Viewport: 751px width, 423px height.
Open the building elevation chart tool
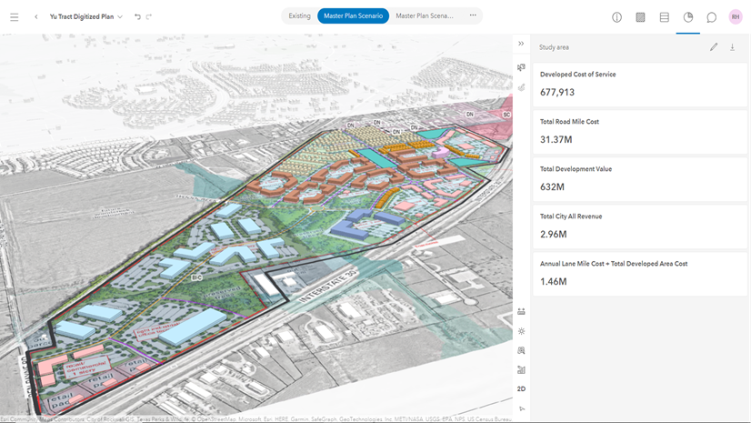[521, 369]
